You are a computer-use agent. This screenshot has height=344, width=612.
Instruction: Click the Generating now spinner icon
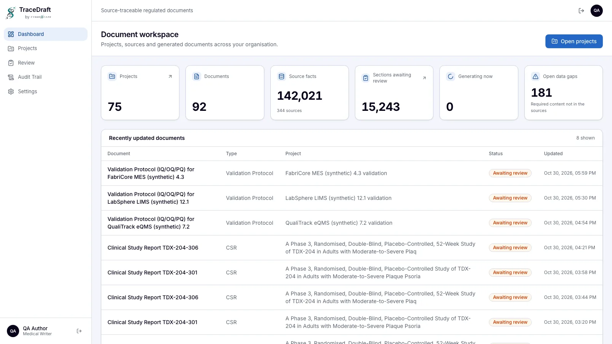tap(451, 76)
